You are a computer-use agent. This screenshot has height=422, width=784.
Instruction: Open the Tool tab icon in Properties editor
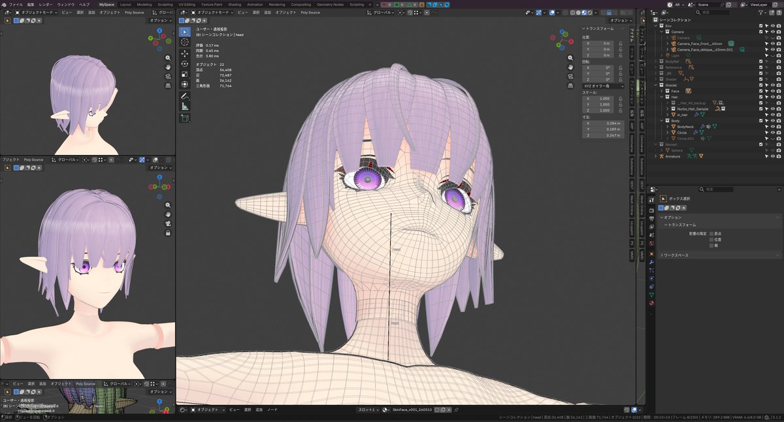point(652,199)
